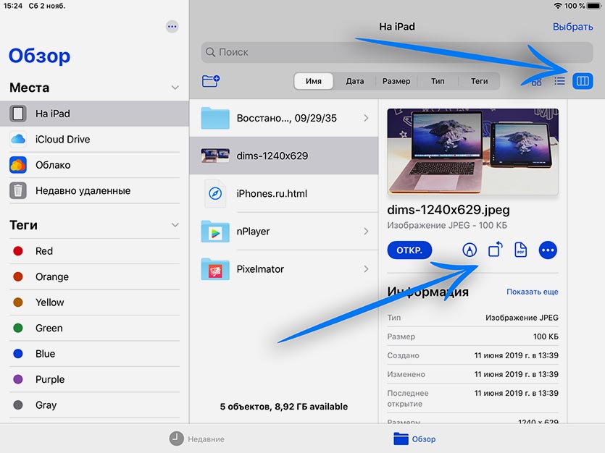Screen dimensions: 605x453
Task: Tap the battery status icon
Action: [x=595, y=6]
